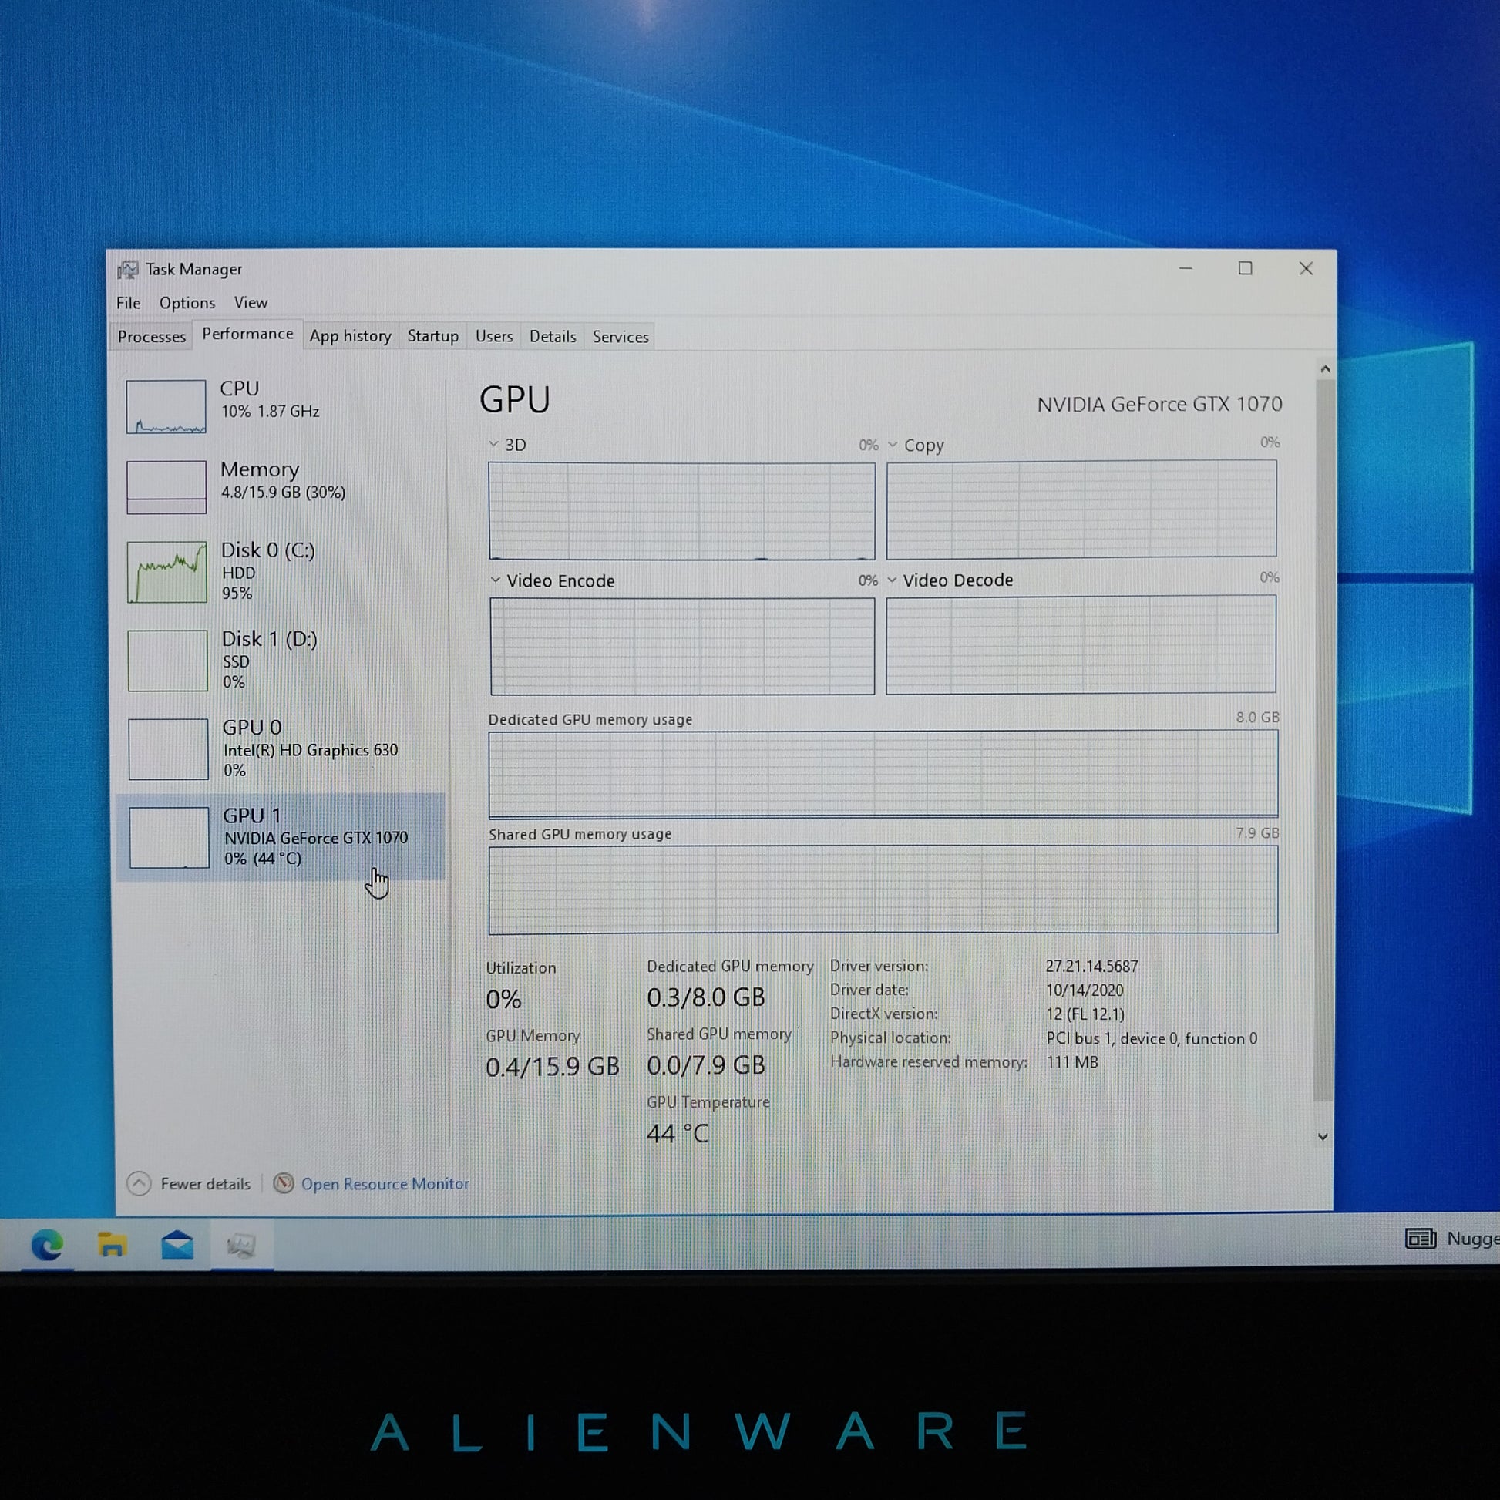The width and height of the screenshot is (1500, 1500).
Task: Switch to the App history tab
Action: coord(350,336)
